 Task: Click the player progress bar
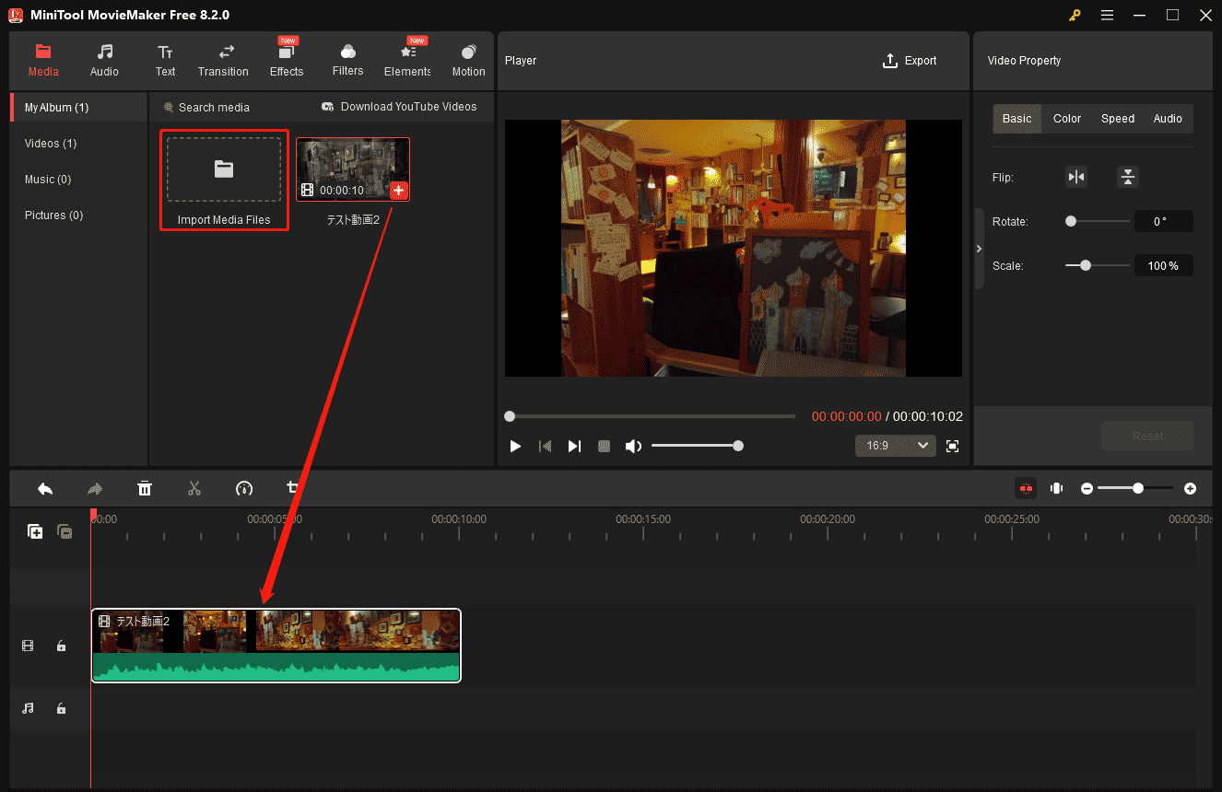(650, 416)
